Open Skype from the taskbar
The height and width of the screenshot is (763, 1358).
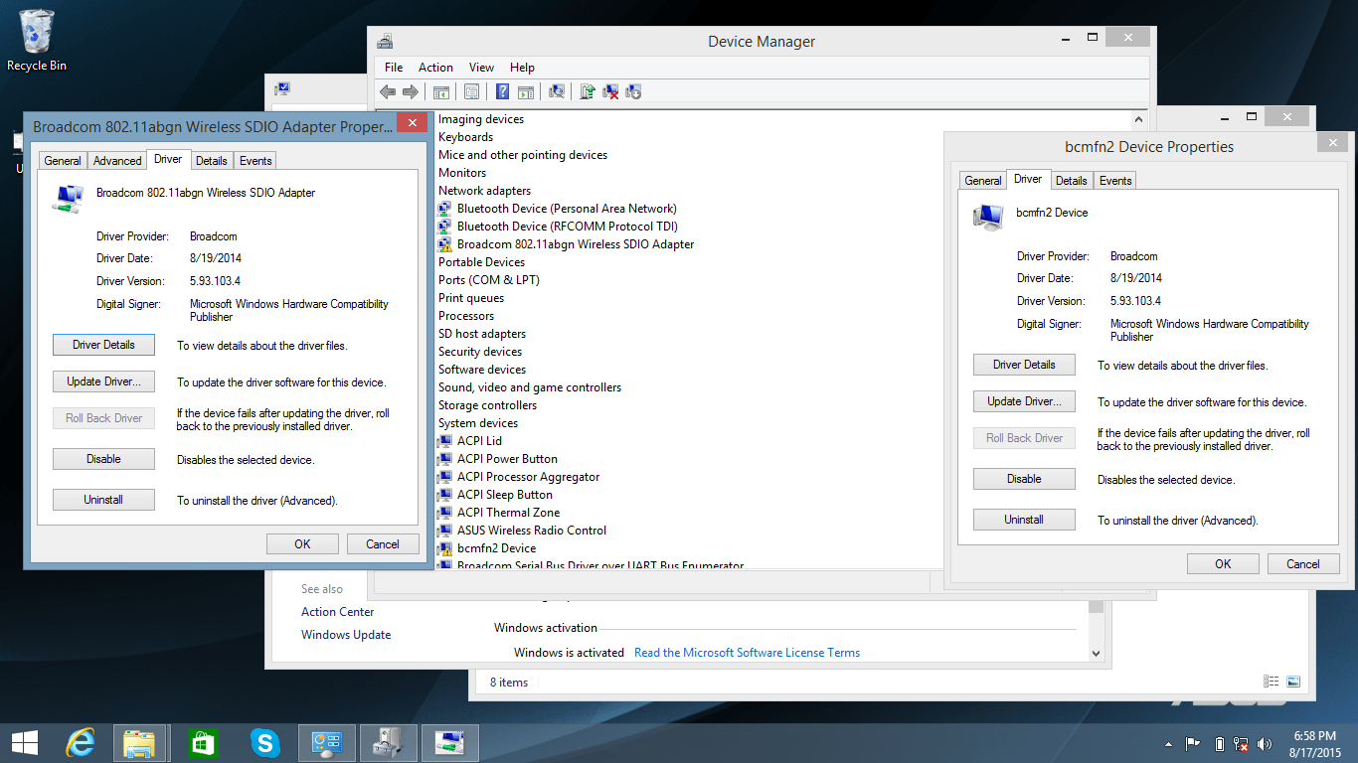point(264,742)
